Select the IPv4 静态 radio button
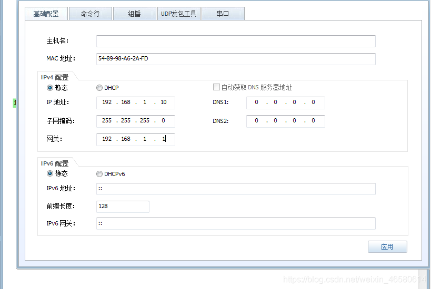The width and height of the screenshot is (431, 289). pos(50,88)
